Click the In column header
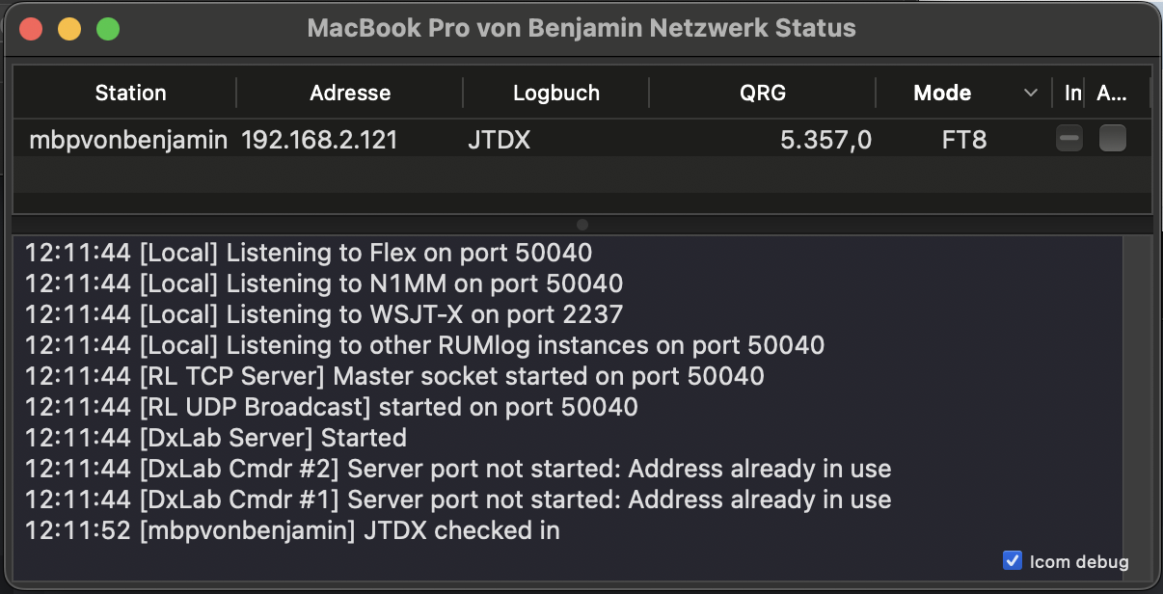 (1072, 93)
